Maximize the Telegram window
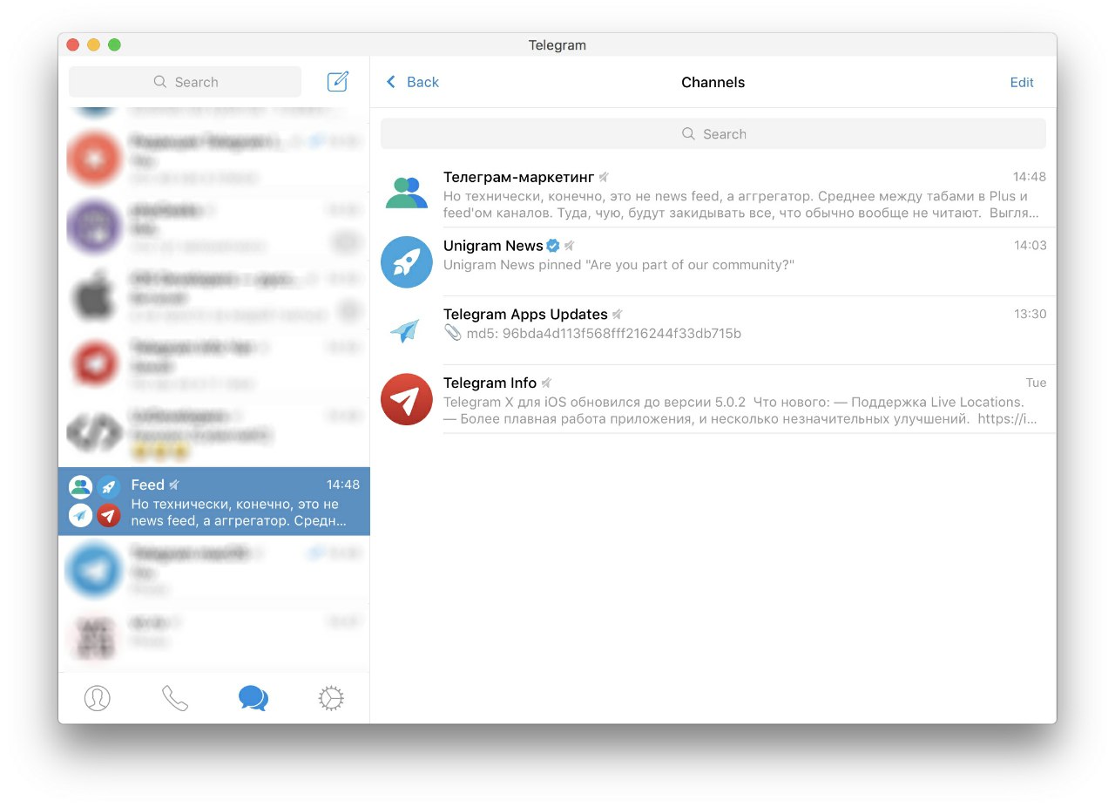This screenshot has width=1115, height=807. 114,45
